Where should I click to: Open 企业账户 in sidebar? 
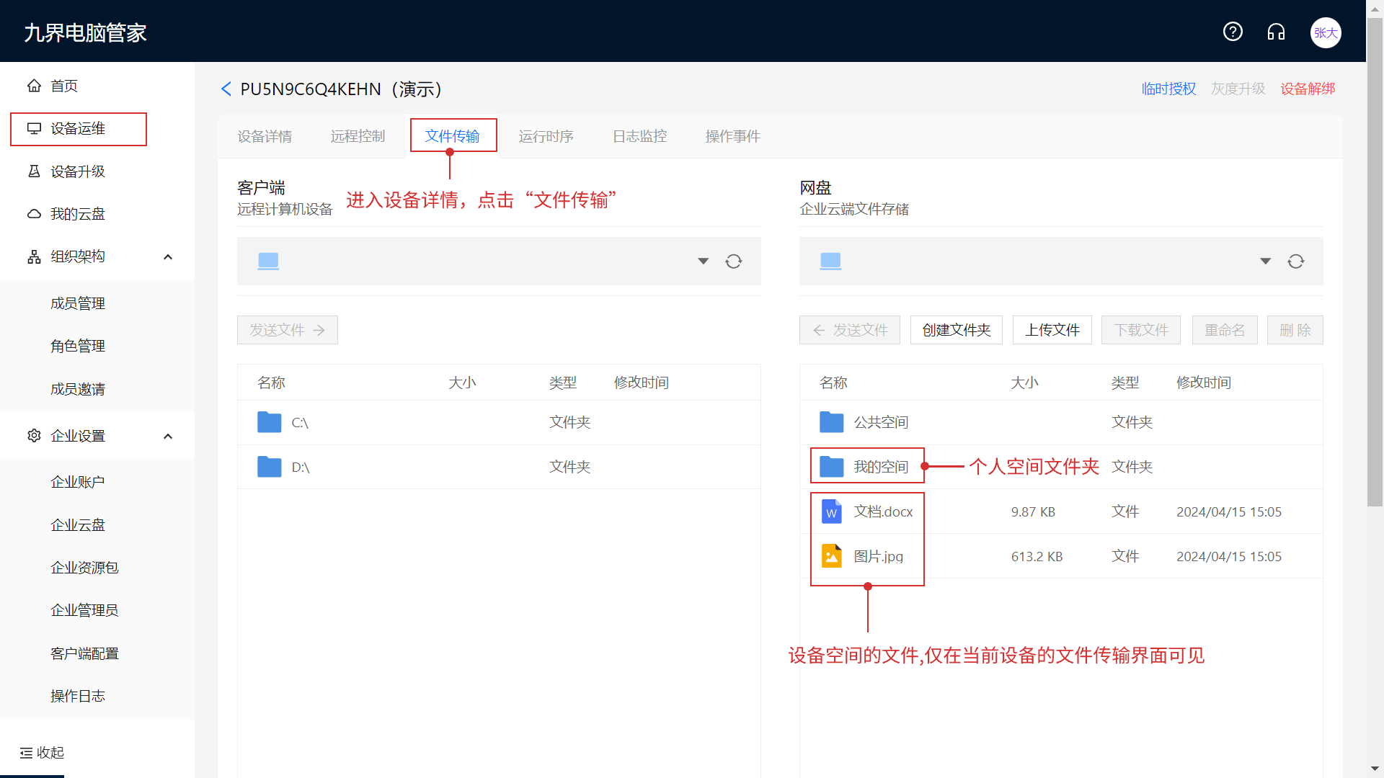pyautogui.click(x=78, y=482)
